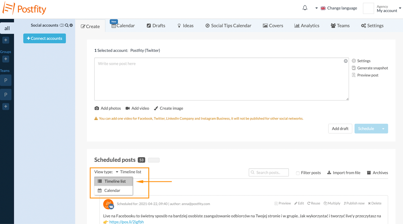Open the Calendar tab
Screen dimensions: 403x224
coord(123,25)
